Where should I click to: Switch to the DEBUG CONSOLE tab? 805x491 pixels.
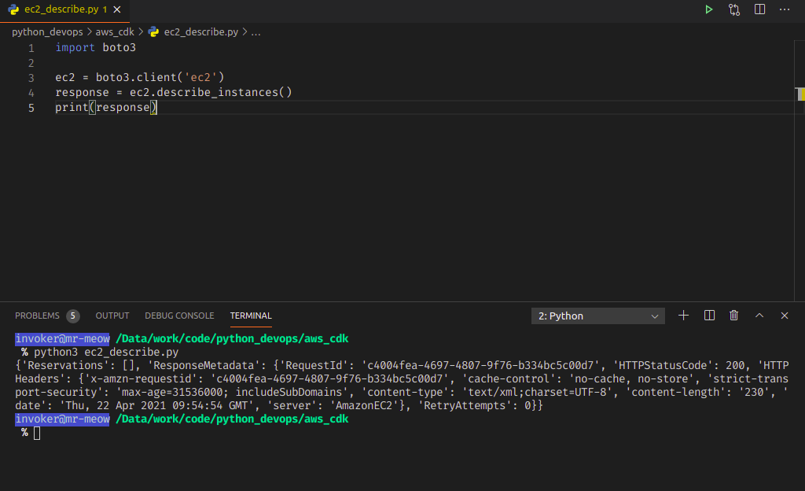coord(179,316)
